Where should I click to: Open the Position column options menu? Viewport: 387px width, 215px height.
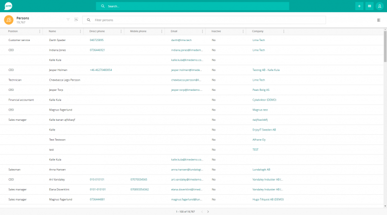click(x=40, y=31)
